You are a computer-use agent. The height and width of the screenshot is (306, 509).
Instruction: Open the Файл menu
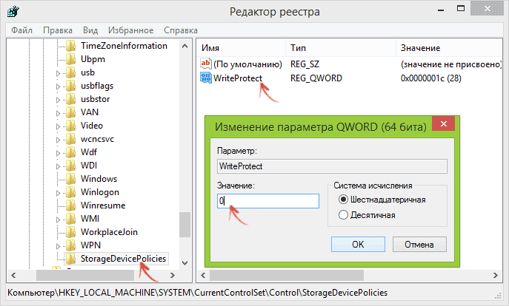21,30
